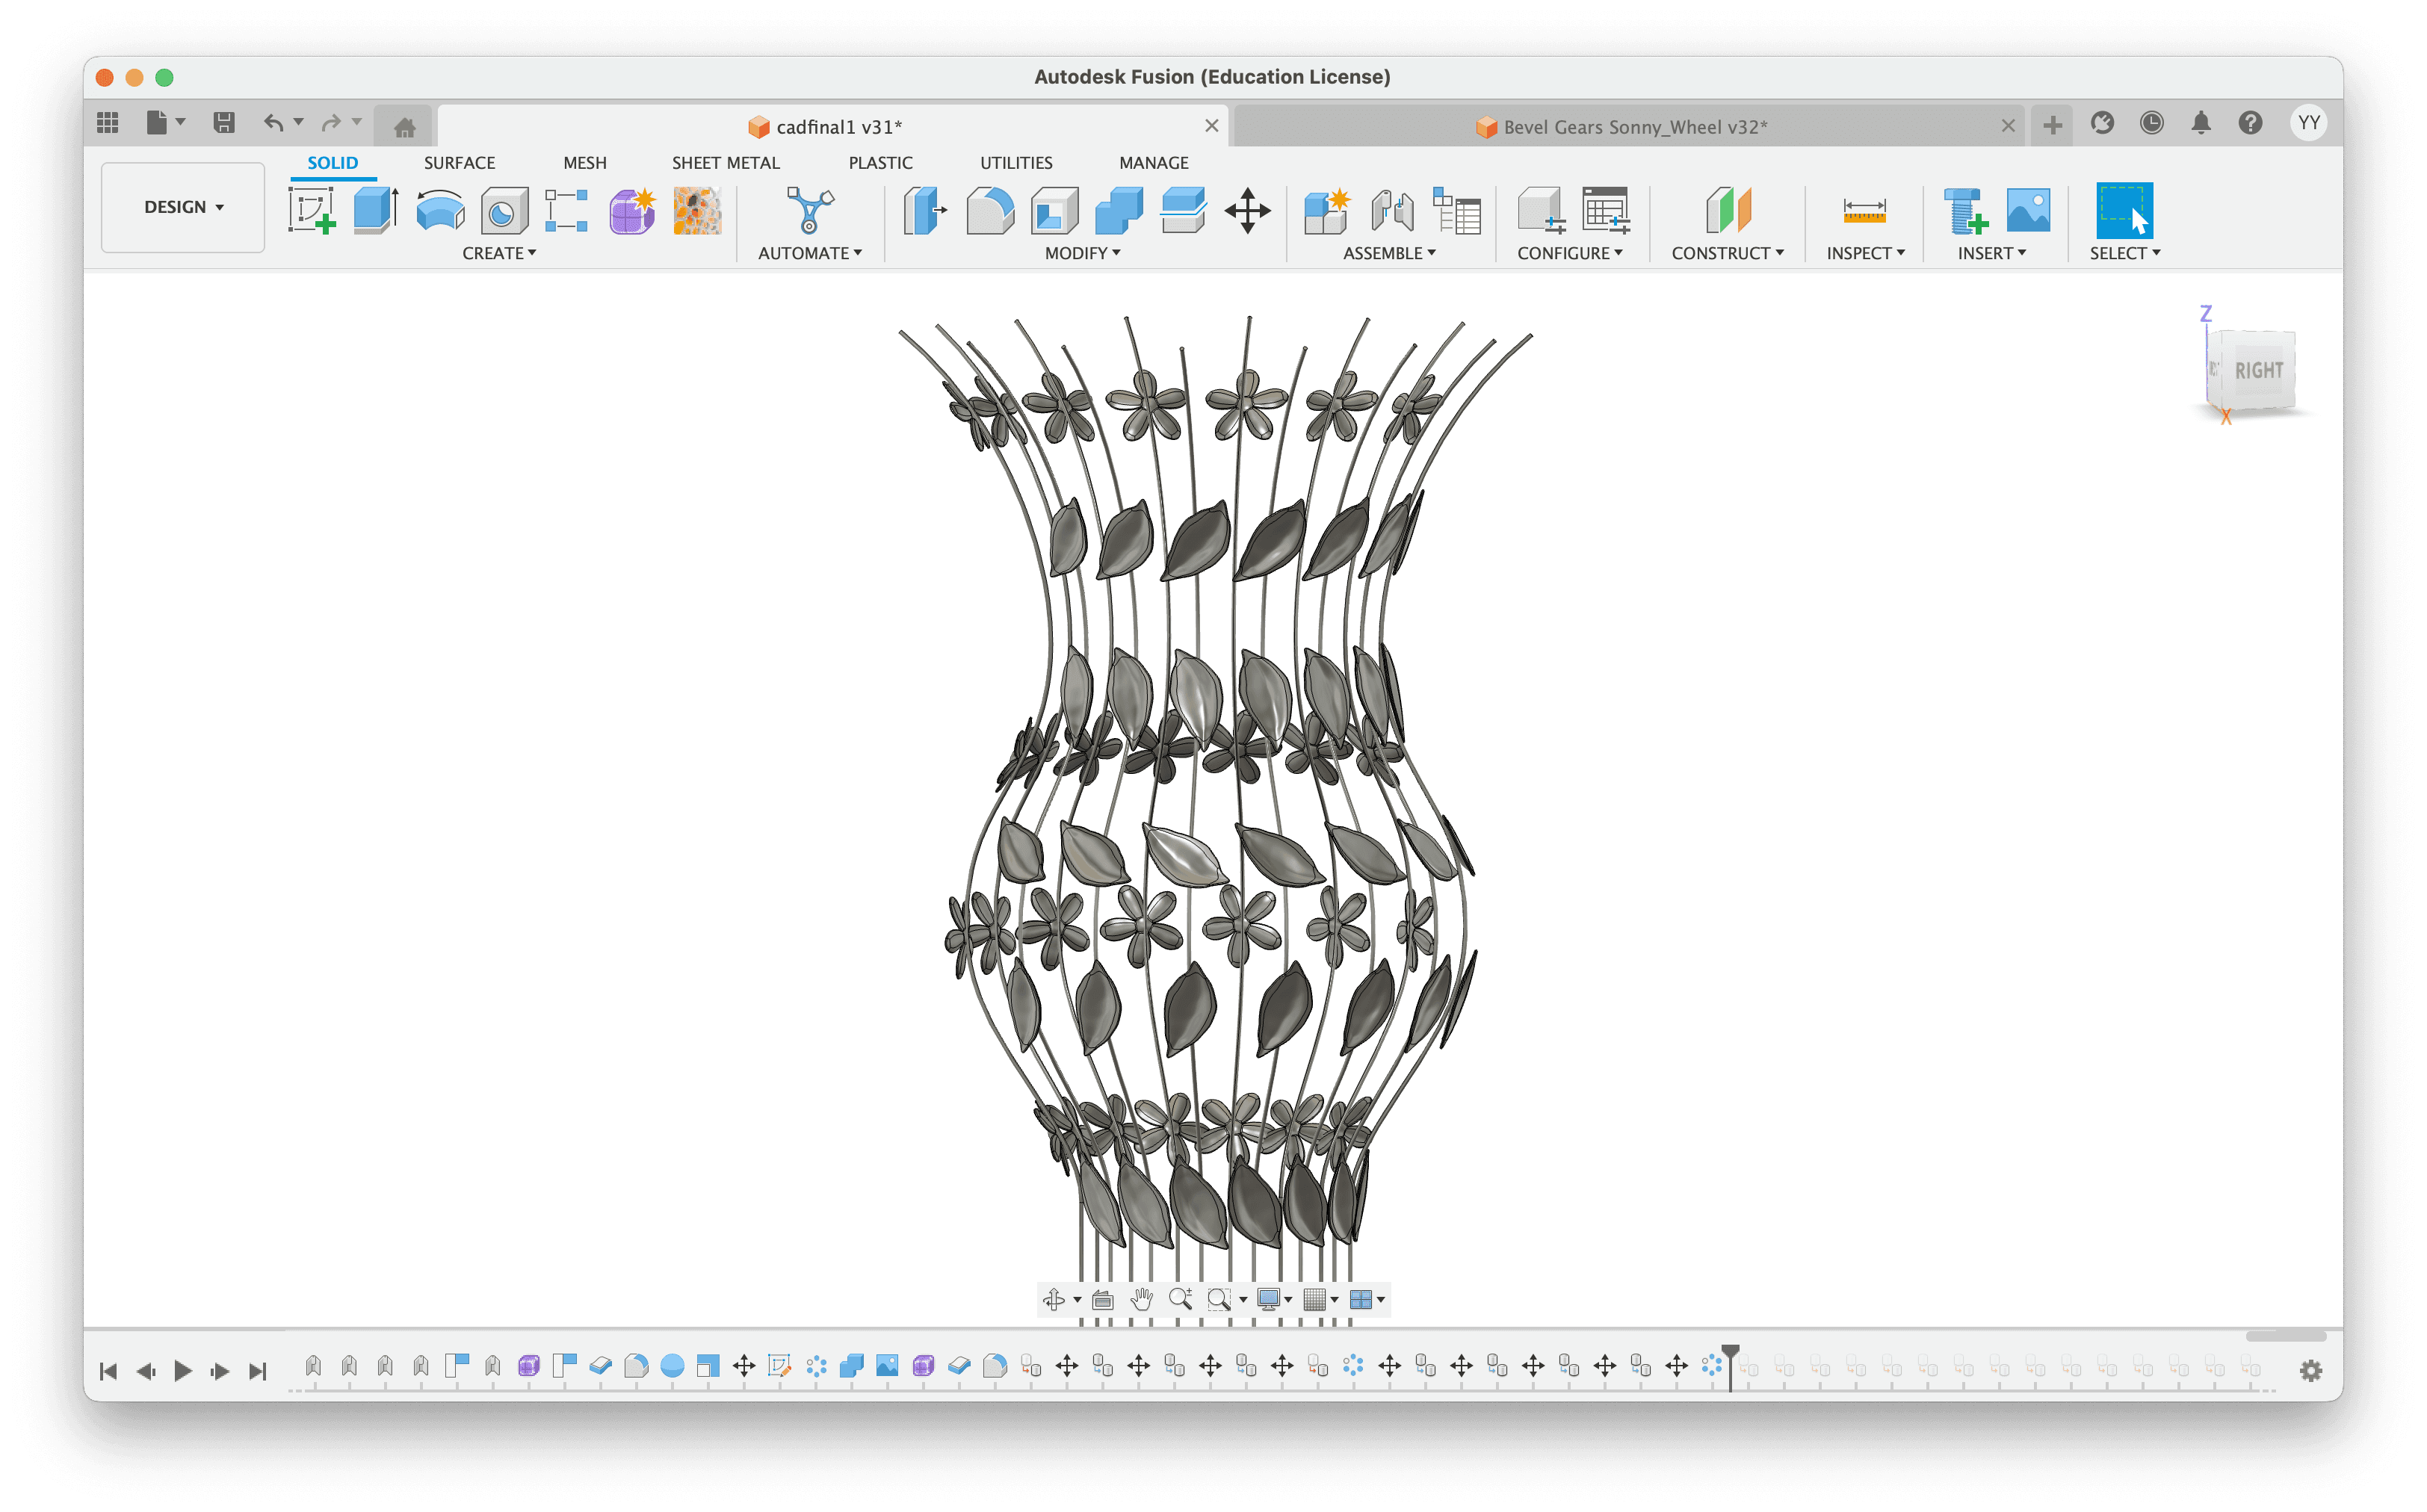Open the Bevel Gears Sonny_Wheel v32 document tab

[x=1634, y=127]
